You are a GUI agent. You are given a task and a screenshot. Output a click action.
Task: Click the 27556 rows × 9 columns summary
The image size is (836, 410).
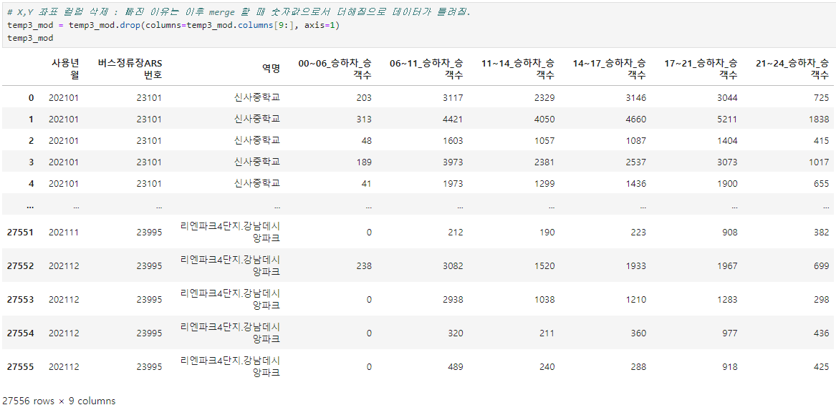(59, 401)
